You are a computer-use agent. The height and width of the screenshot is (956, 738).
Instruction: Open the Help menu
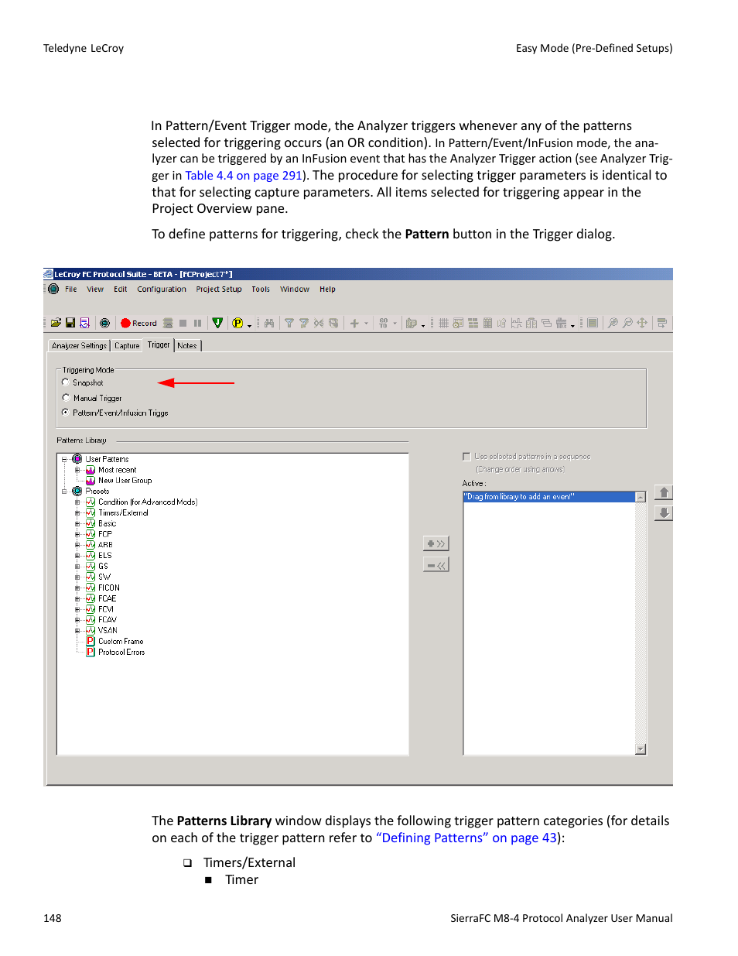(x=327, y=290)
